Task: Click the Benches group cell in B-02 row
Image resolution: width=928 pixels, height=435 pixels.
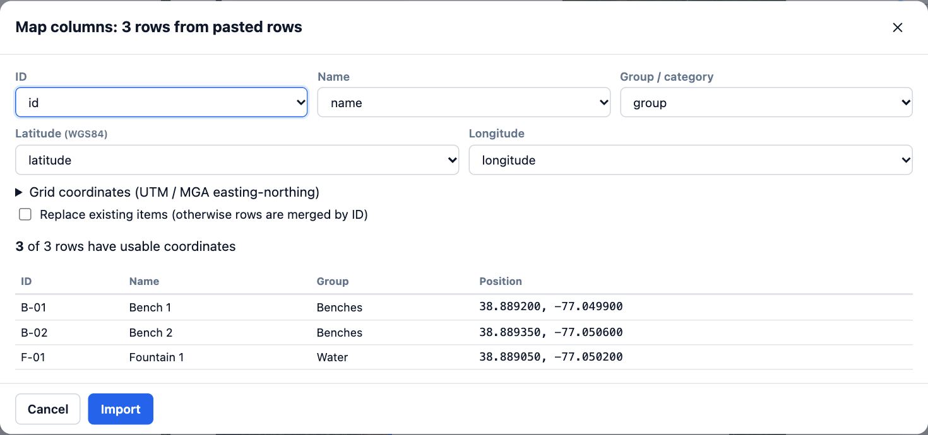Action: (x=340, y=333)
